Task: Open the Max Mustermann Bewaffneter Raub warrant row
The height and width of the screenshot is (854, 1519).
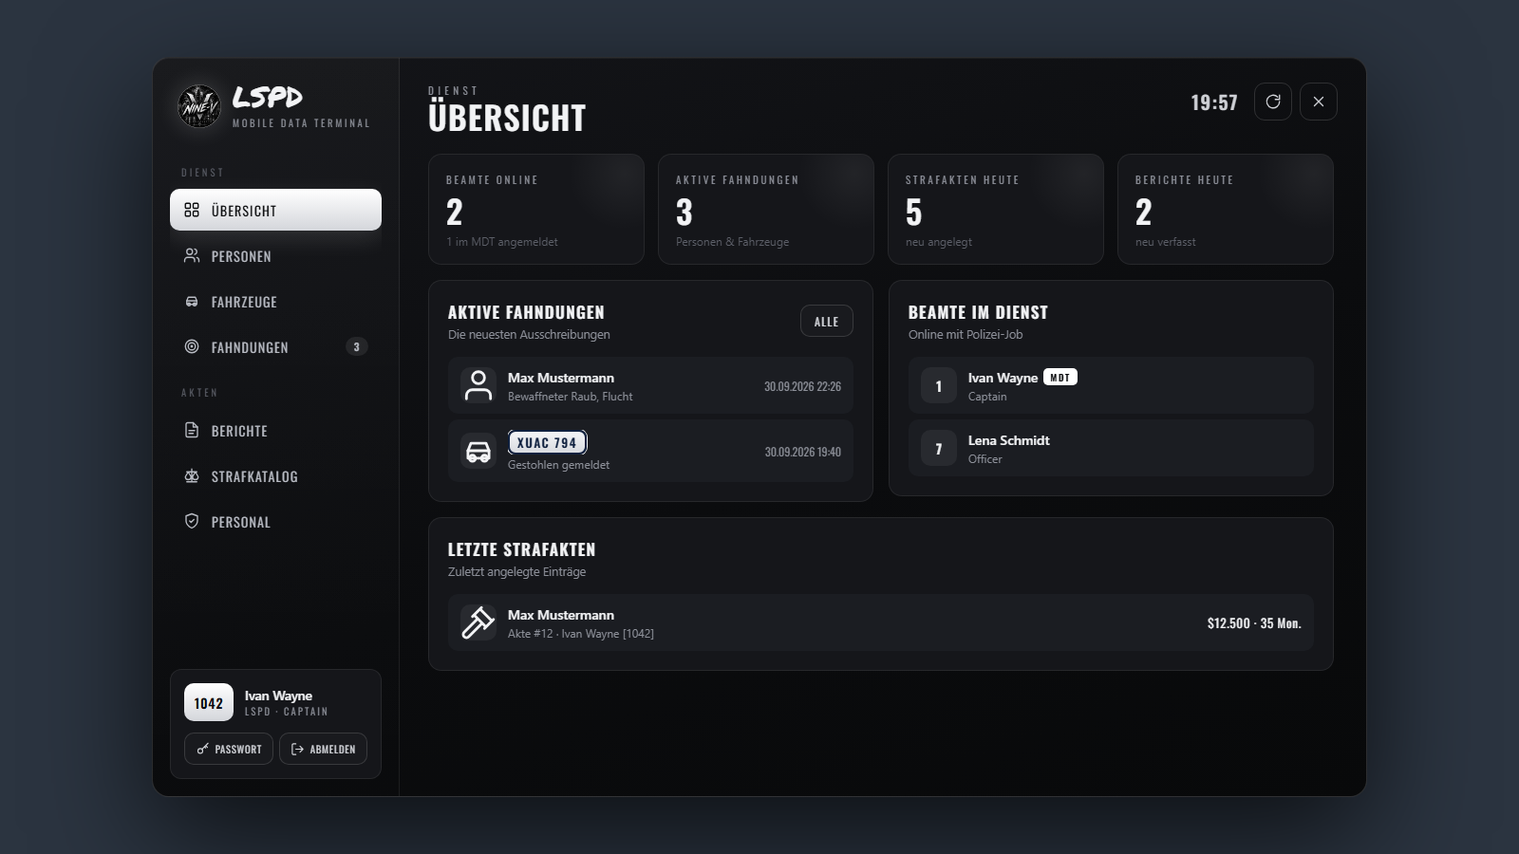Action: point(650,385)
